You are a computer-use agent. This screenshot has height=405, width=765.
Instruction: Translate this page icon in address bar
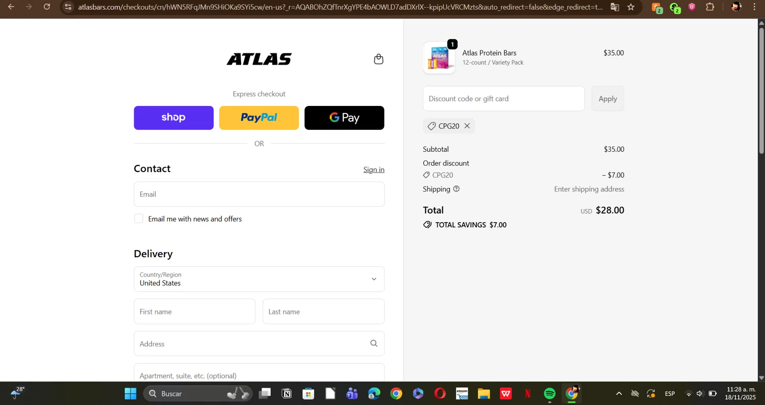click(615, 7)
